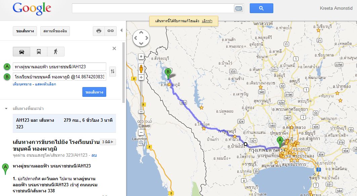Click the Street View pegman icon
The image size is (357, 196).
[141, 68]
